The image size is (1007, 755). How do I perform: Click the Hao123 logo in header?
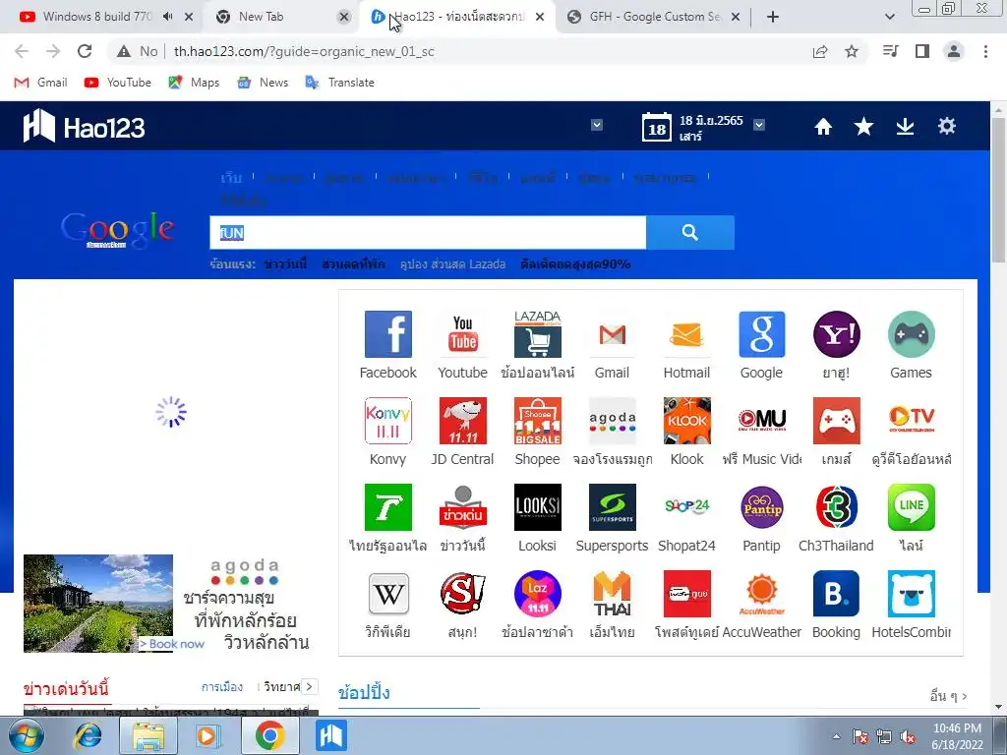click(x=85, y=127)
